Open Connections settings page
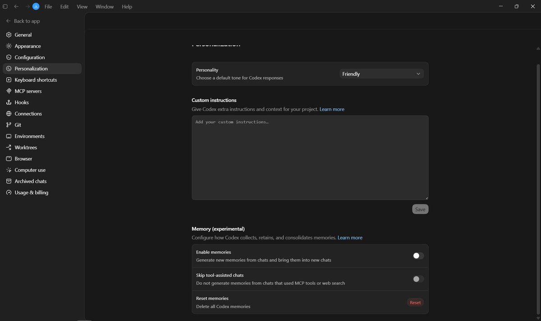541x321 pixels. pos(42,113)
